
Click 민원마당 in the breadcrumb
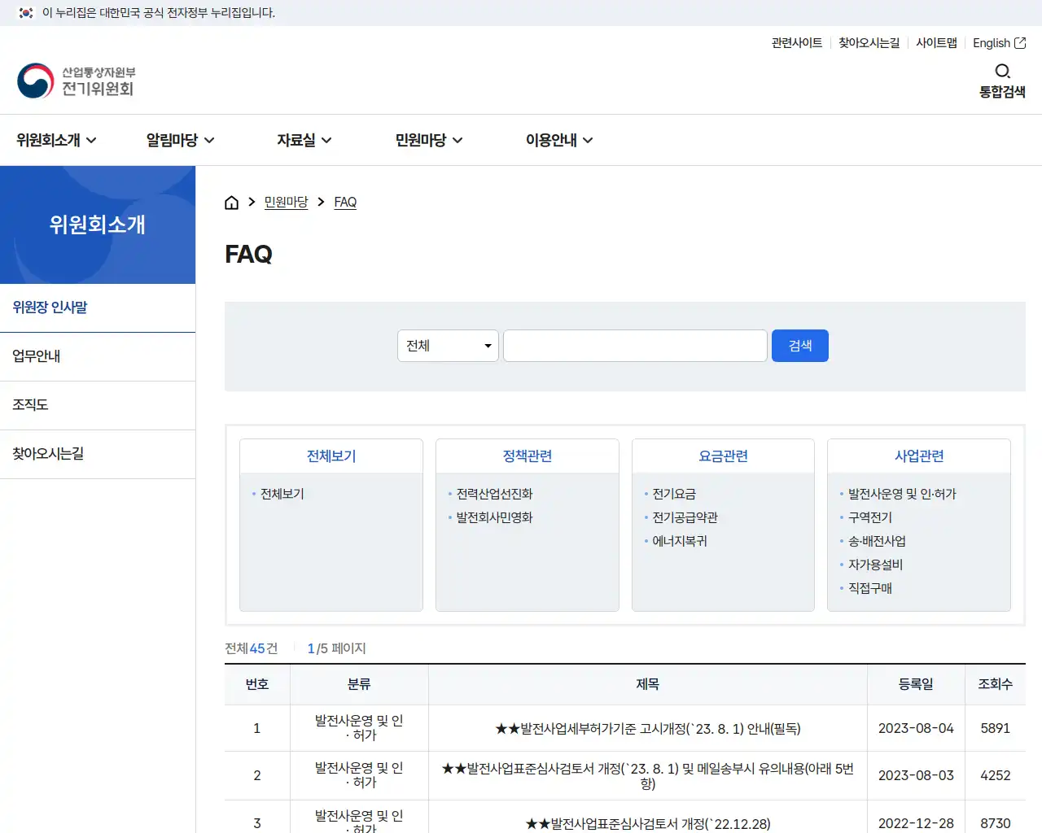286,202
